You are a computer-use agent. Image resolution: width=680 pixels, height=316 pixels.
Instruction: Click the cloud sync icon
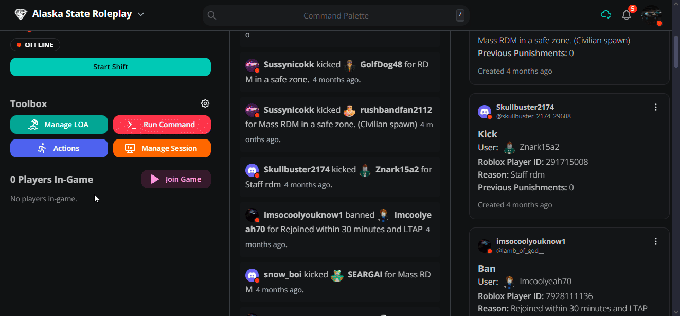tap(605, 15)
